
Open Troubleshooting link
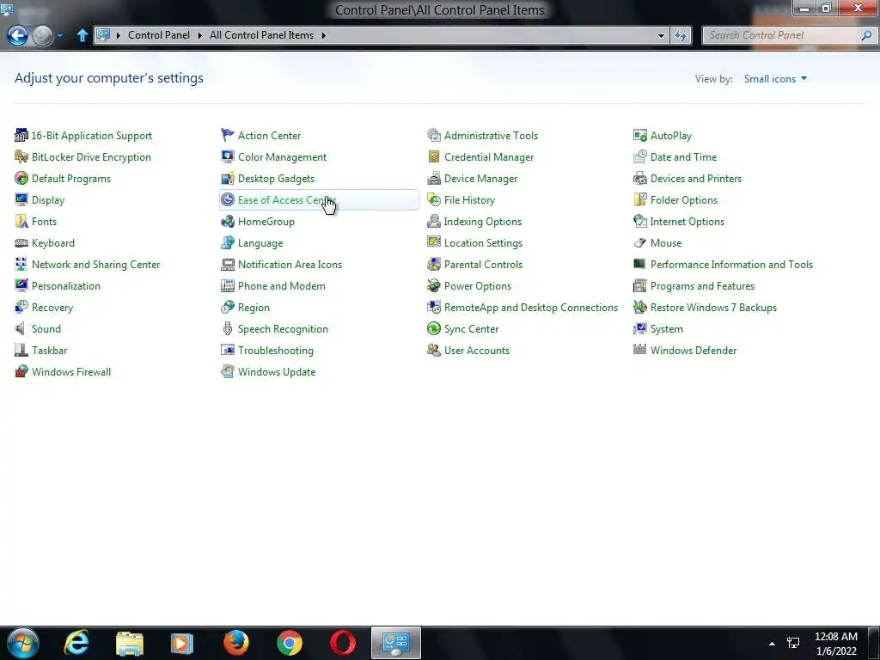(276, 351)
